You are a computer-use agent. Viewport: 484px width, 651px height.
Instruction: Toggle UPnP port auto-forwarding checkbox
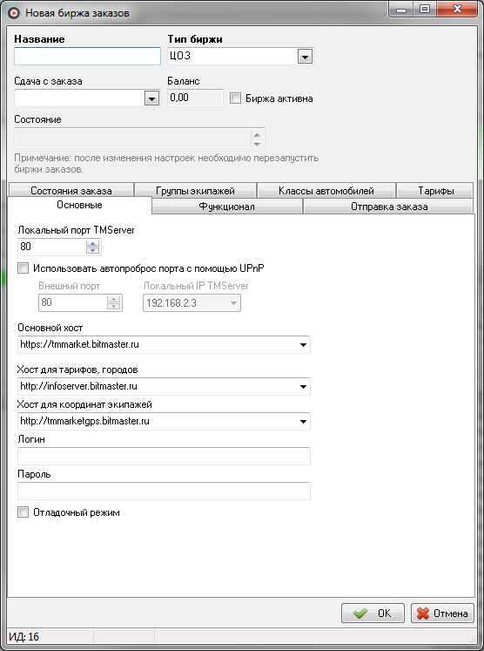[24, 268]
